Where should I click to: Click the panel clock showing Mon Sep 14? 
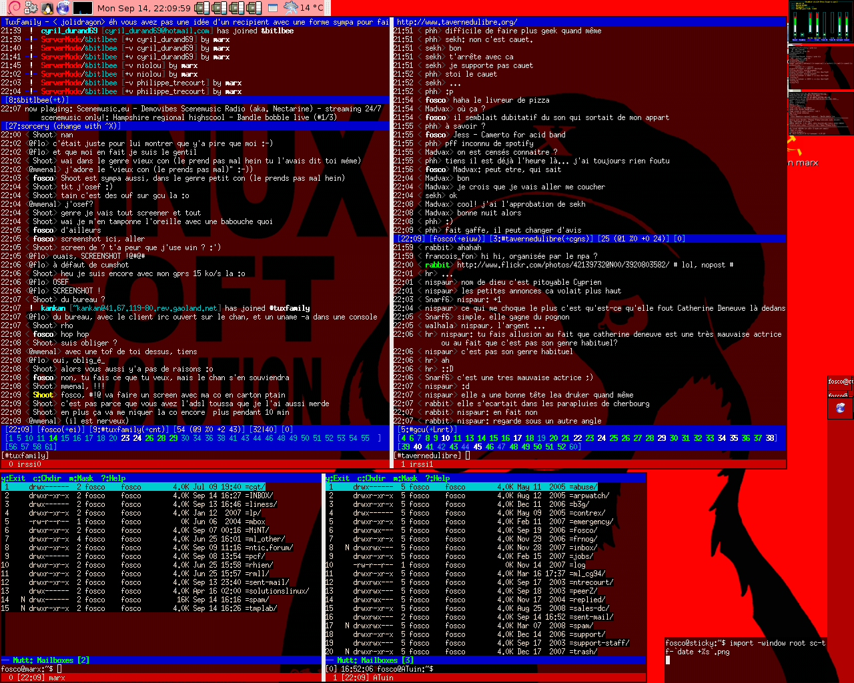[x=143, y=8]
